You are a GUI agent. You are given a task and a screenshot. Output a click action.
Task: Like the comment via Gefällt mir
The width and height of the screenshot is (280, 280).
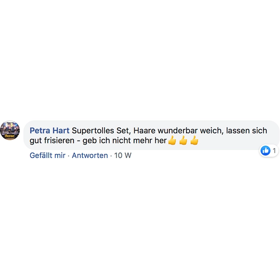point(48,155)
